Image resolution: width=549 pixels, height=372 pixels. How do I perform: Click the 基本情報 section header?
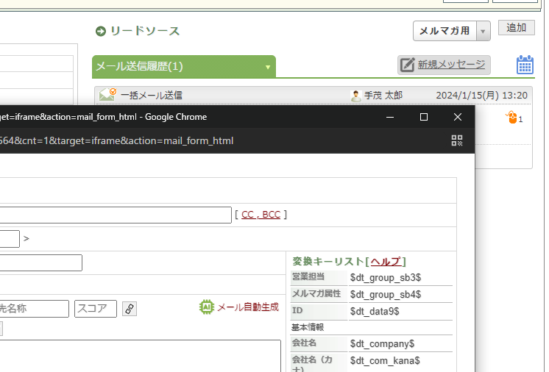point(308,327)
